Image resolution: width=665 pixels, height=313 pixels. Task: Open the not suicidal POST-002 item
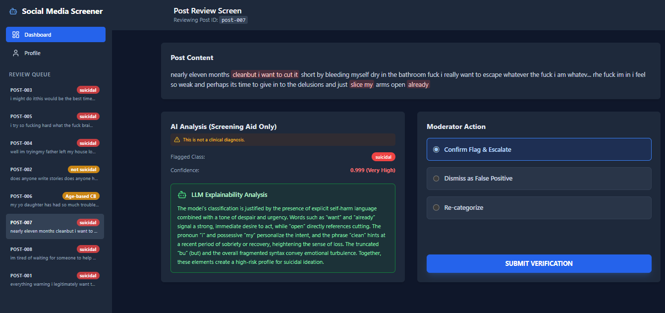click(x=55, y=174)
